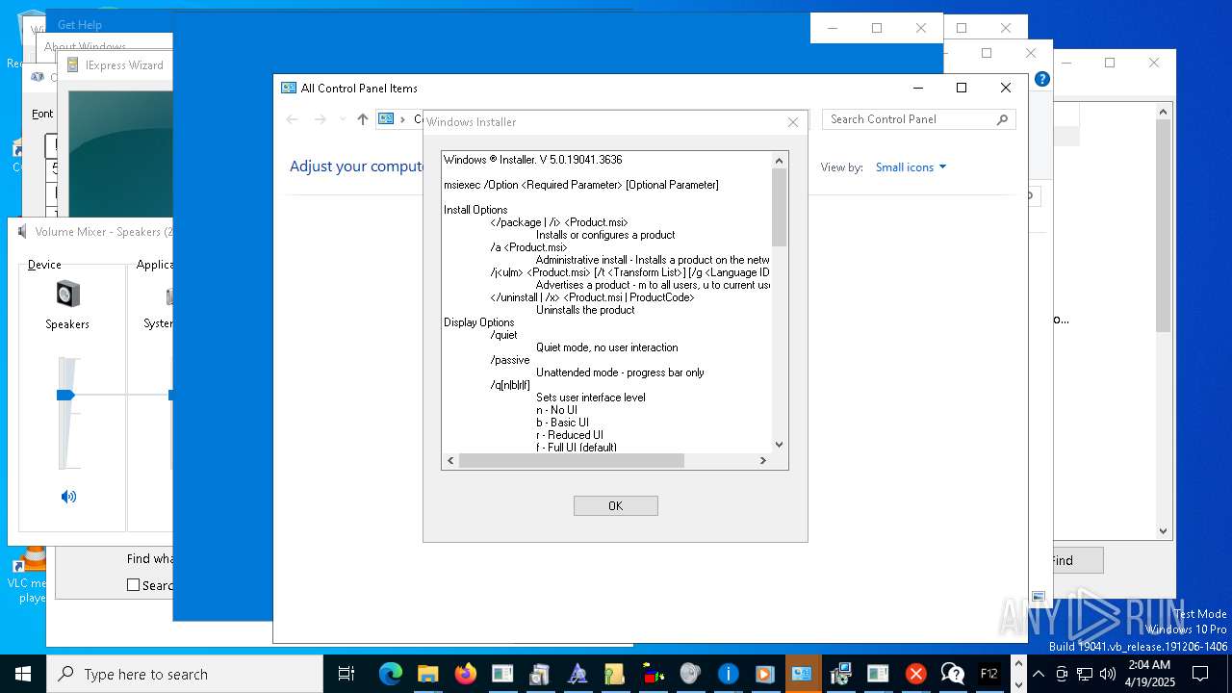Open the Private Character Editor taskbar icon
Viewport: 1232px width, 693px height.
coord(577,674)
